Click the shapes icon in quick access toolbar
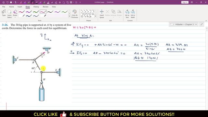Screen dimensions: 208x117 point(68,2)
